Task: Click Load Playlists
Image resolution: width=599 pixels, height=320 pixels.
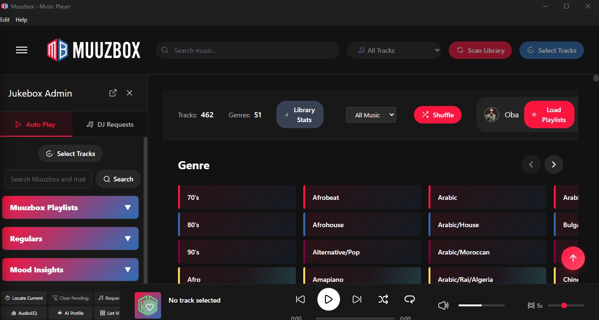Action: [x=549, y=115]
